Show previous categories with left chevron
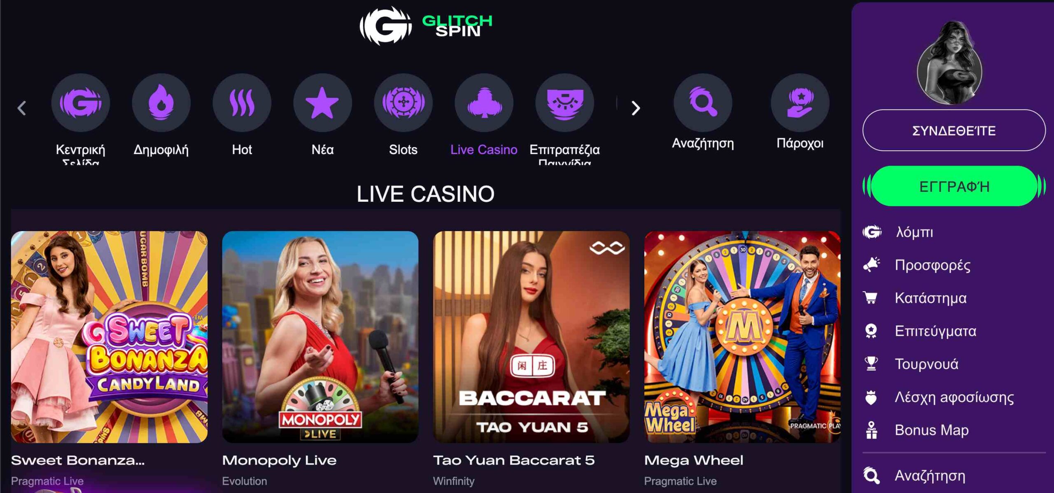Image resolution: width=1054 pixels, height=493 pixels. point(22,108)
